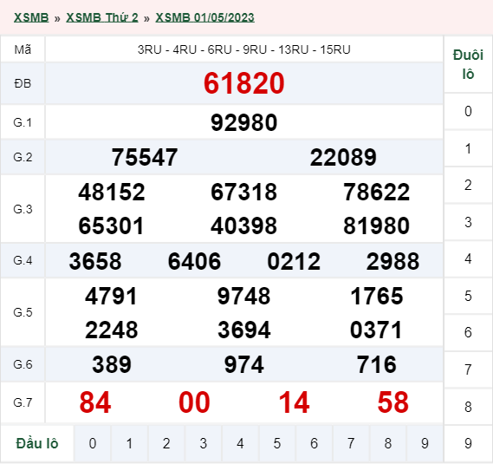Click the G.6 number 716
This screenshot has width=493, height=464.
pos(377,364)
